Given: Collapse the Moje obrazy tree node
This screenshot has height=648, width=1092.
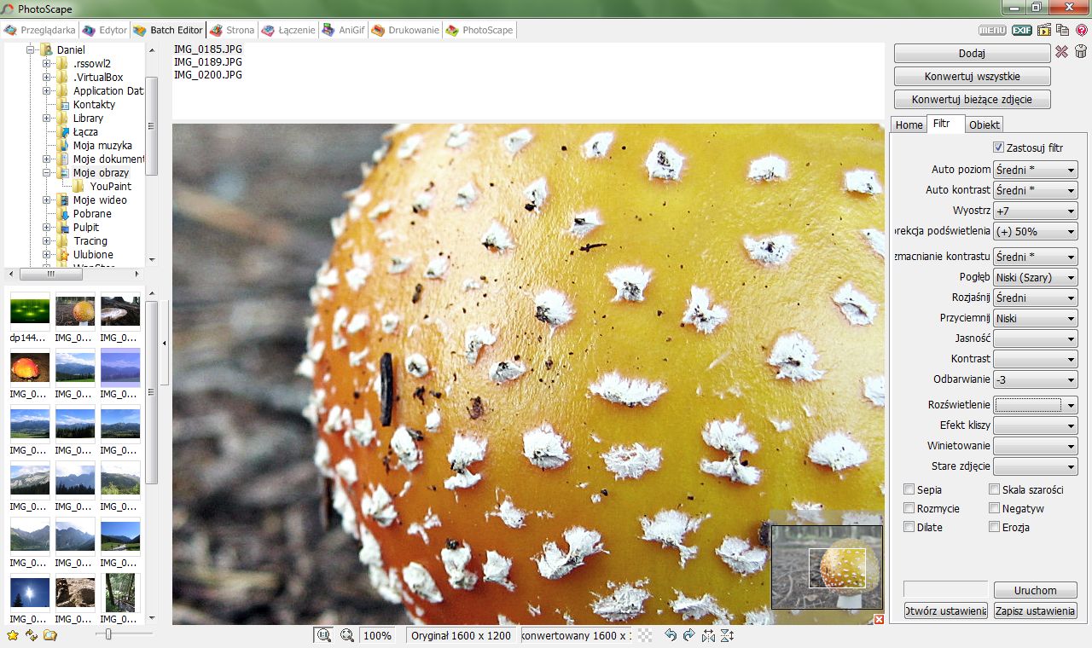Looking at the screenshot, I should [x=48, y=173].
